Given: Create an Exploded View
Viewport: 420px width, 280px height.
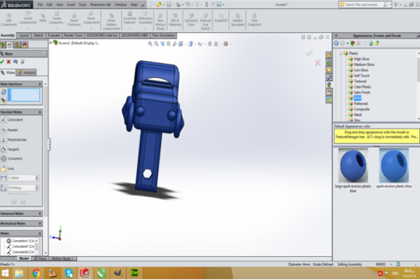Looking at the screenshot, I should pos(191,20).
